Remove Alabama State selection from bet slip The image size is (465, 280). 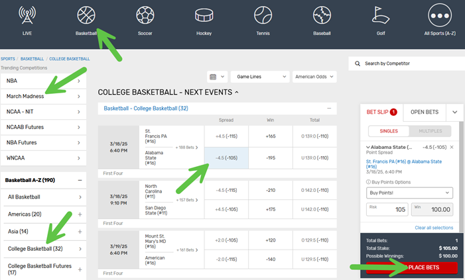click(x=452, y=147)
